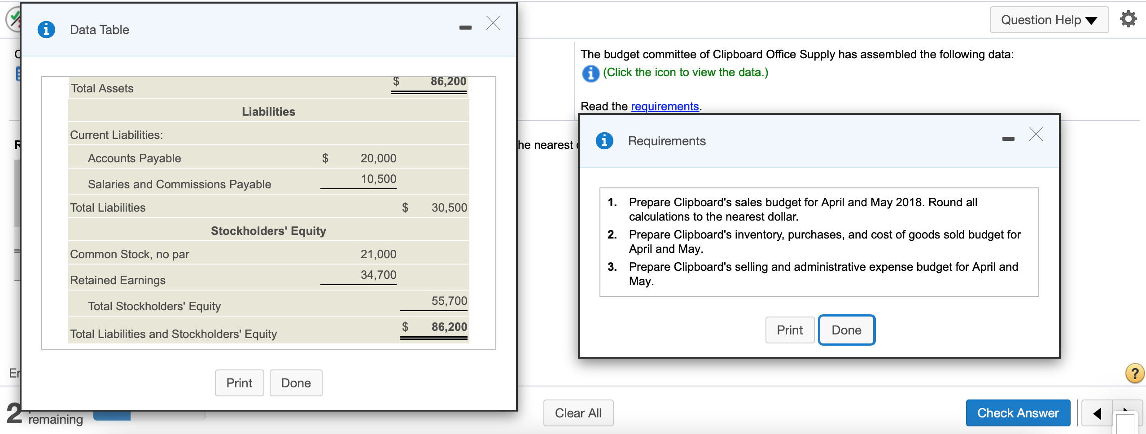Click Print in the Requirements dialog
This screenshot has height=434, width=1146.
pos(789,330)
